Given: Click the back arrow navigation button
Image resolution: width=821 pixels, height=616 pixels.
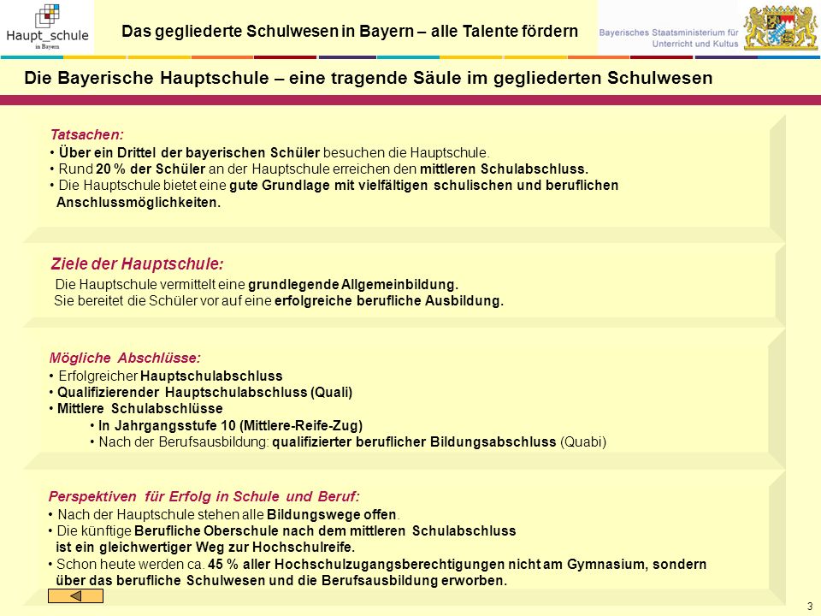Looking at the screenshot, I should 75,595.
